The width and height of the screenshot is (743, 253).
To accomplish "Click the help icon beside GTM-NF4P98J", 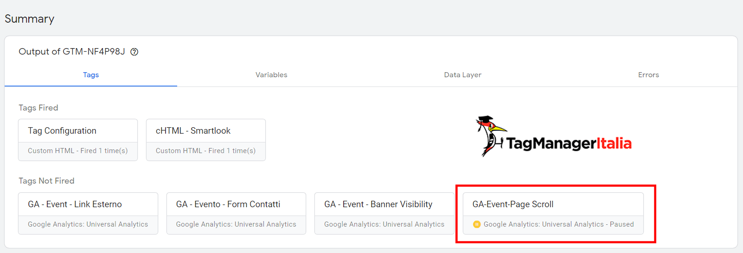I will tap(134, 52).
